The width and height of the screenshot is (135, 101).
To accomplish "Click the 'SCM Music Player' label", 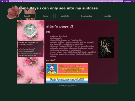I will point(108,1).
